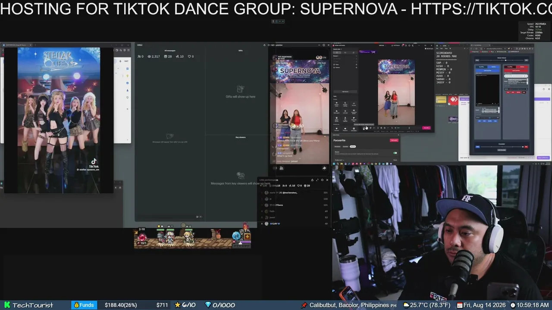Click the Video source row in LIVE Studio

345,65
